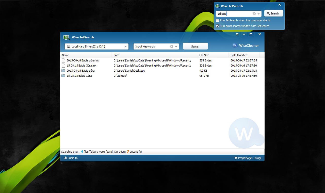Open the main window menu icon beside minimize
Image resolution: width=325 pixels, height=193 pixels.
237,34
